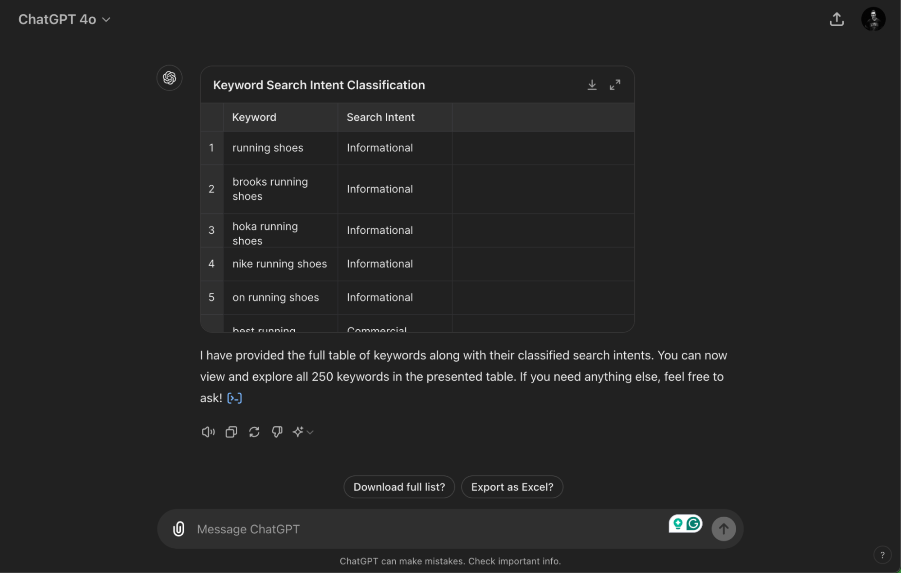Viewport: 901px width, 573px height.
Task: Copy the response with copy icon
Action: 231,432
